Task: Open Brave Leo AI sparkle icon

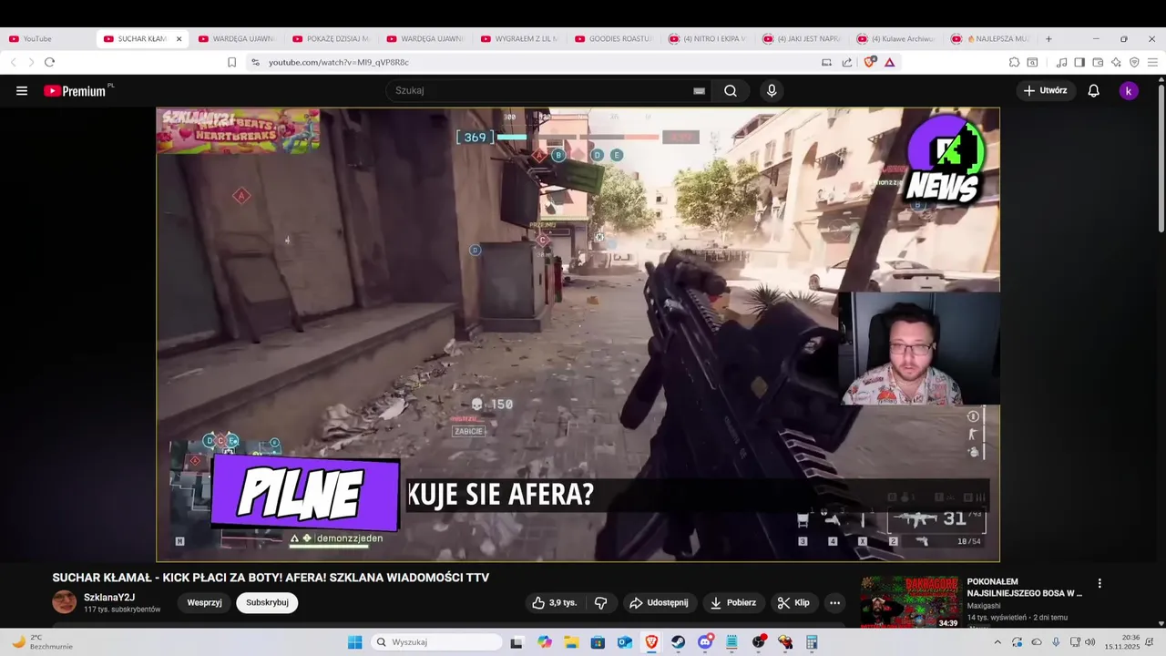Action: pos(1116,62)
